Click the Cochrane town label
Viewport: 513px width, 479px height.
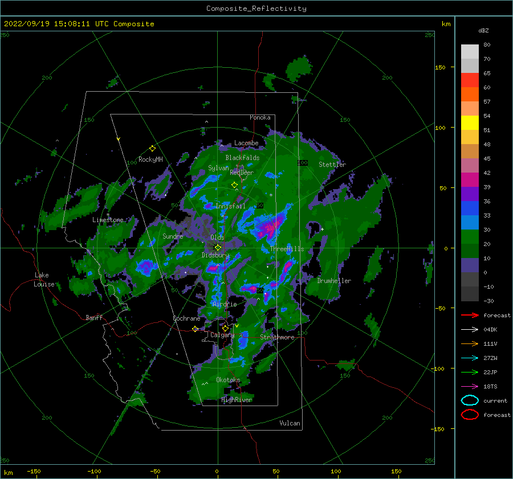186,318
